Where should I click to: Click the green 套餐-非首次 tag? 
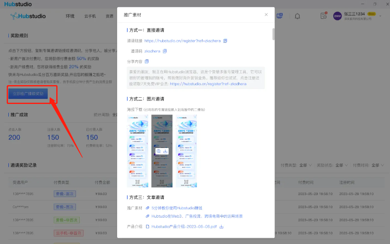tap(67, 220)
